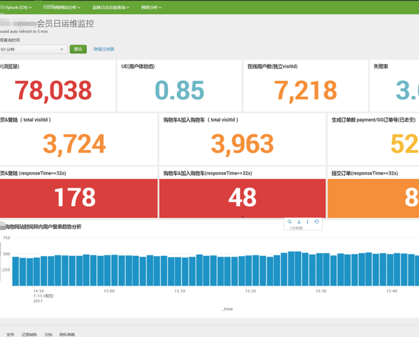Click the 失败率 panel title
Screen dimensions: 419x337
(x=381, y=67)
